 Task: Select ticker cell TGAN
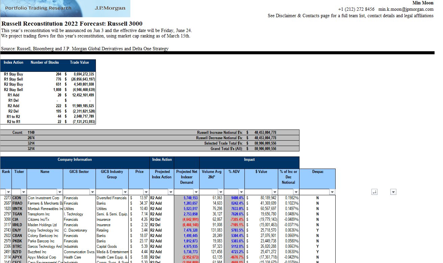tap(19, 214)
